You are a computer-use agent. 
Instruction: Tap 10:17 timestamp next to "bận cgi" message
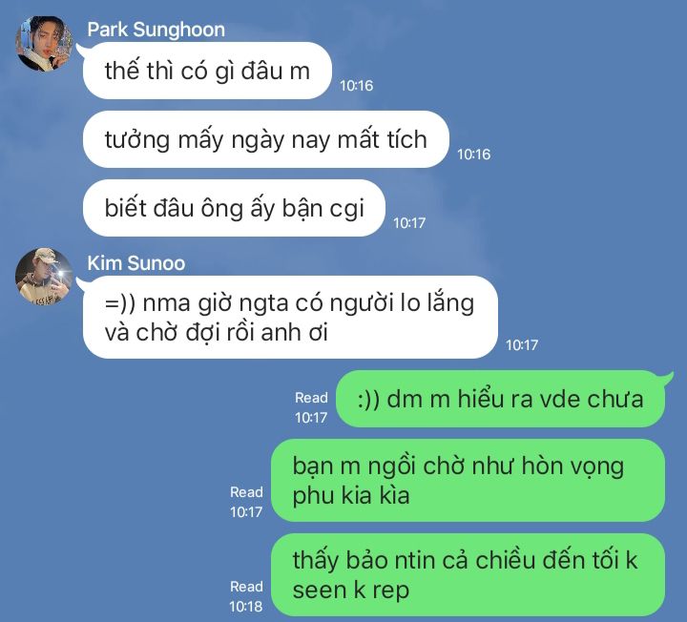point(409,223)
